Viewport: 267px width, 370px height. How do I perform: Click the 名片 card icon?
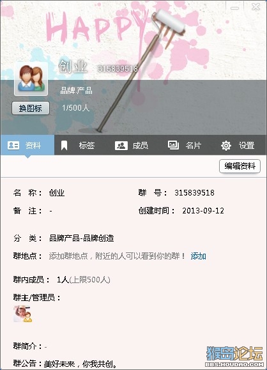[173, 145]
